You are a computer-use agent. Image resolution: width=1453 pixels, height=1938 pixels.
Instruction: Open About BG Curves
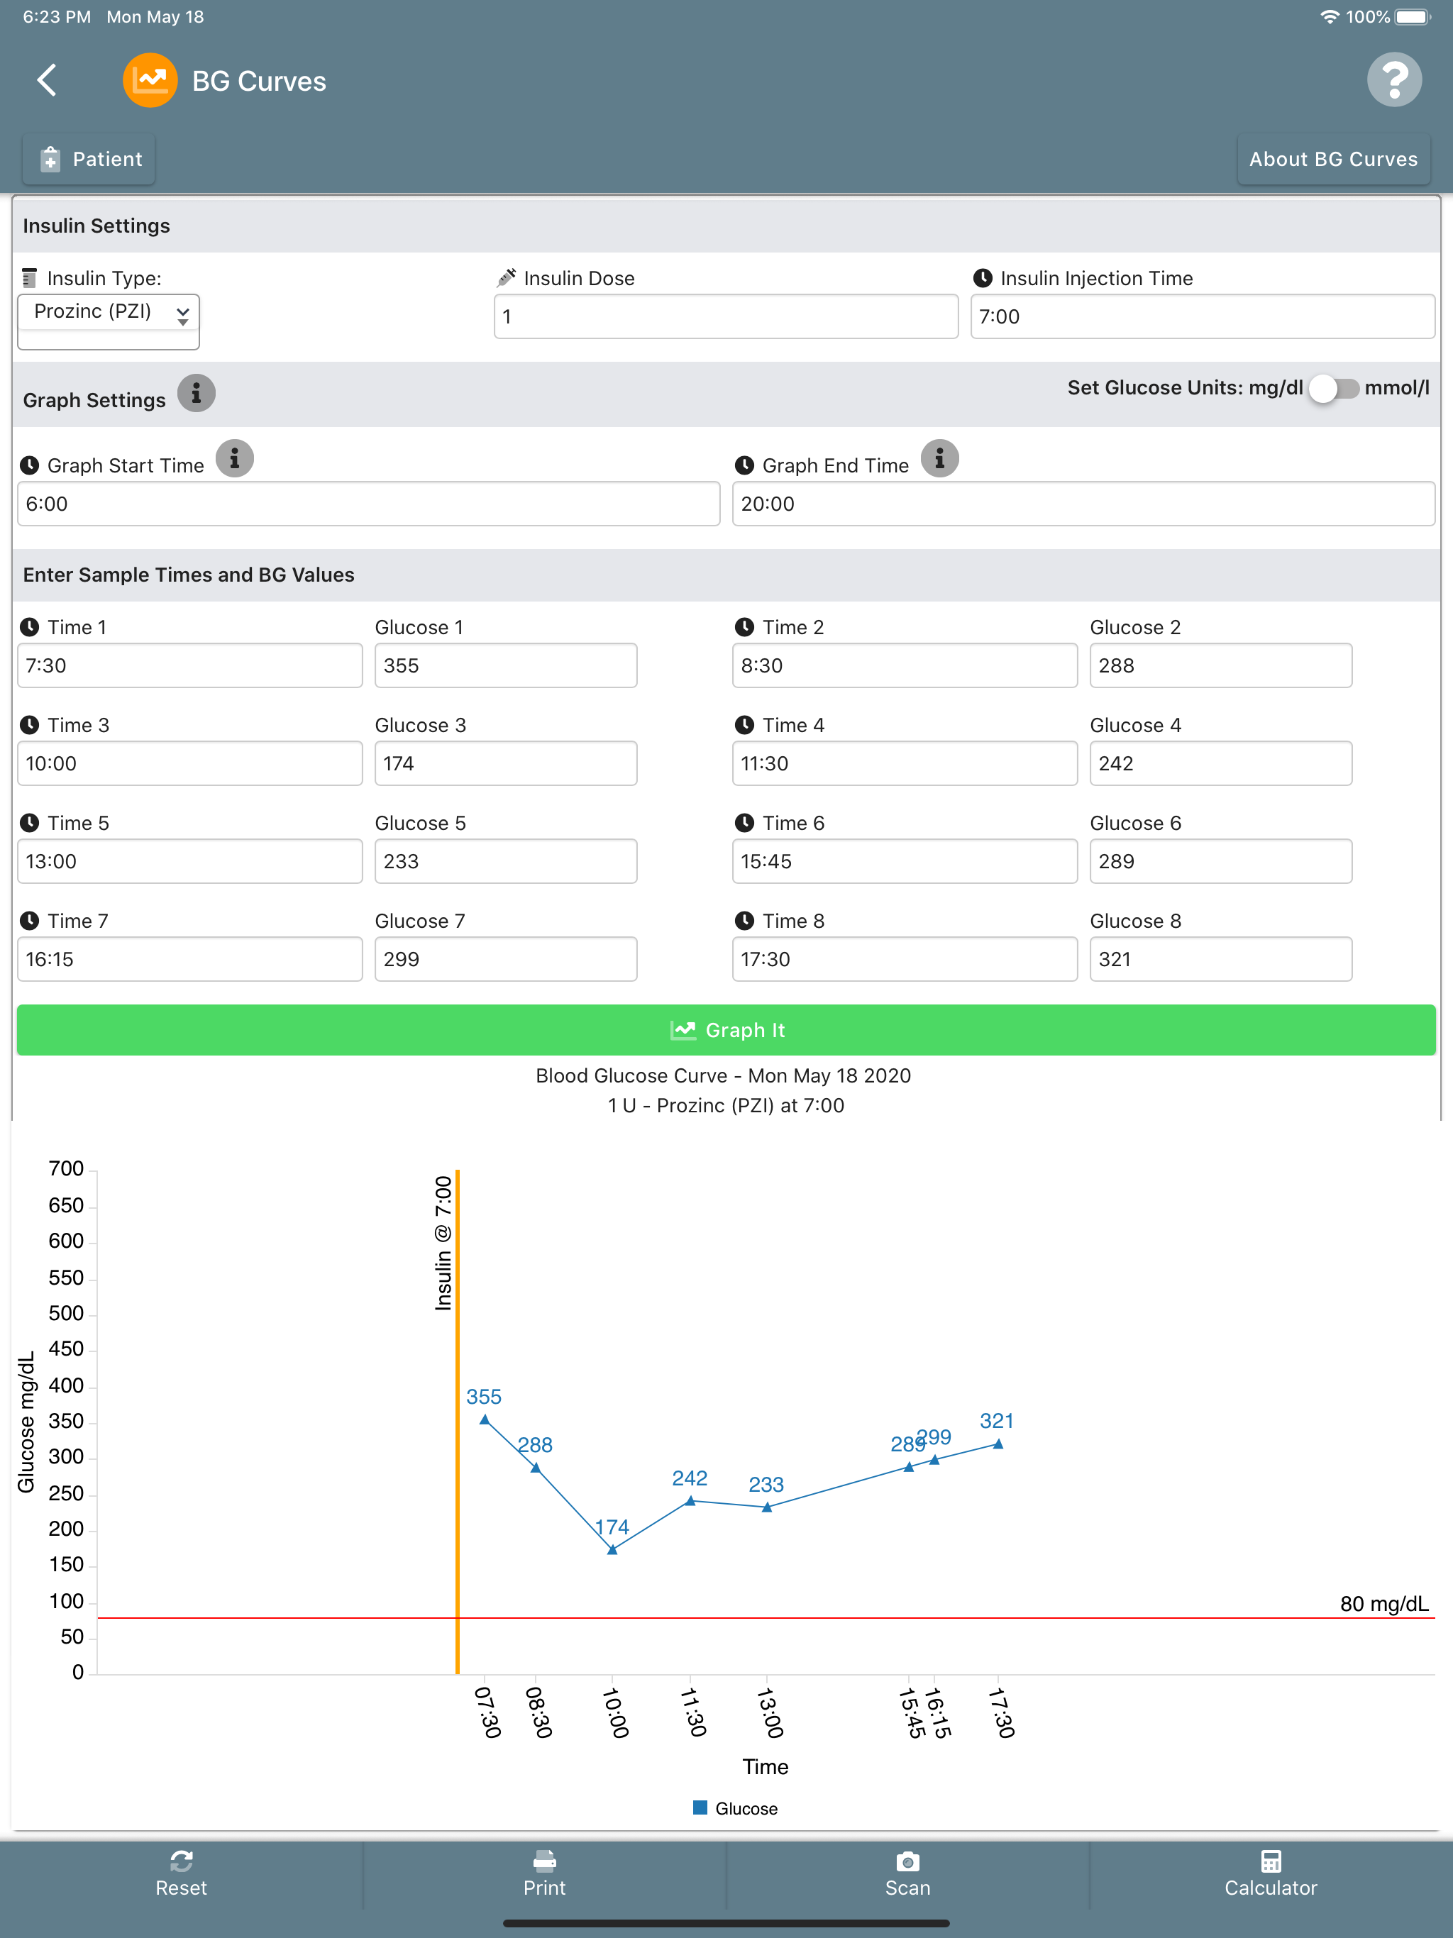click(x=1332, y=160)
